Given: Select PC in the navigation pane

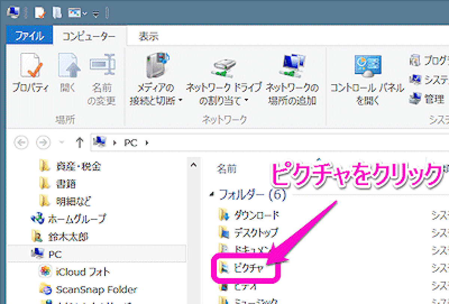Looking at the screenshot, I should click(x=97, y=254).
